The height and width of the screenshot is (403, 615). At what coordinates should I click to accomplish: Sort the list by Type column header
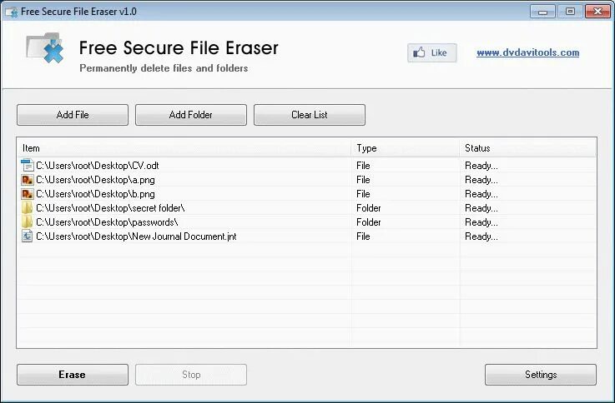click(406, 148)
